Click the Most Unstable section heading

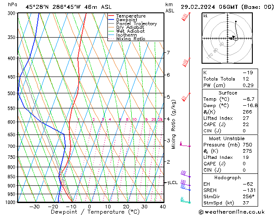227,138
